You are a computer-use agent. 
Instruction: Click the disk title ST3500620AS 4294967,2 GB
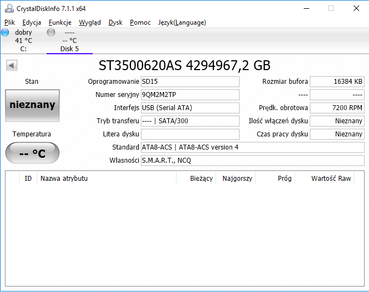[x=184, y=65]
